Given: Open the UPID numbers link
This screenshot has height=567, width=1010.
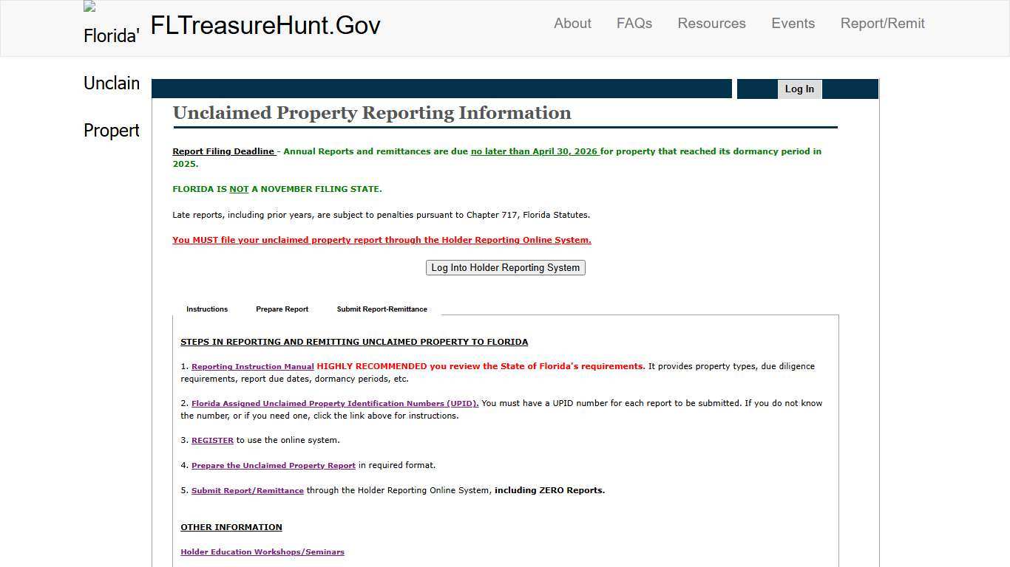Looking at the screenshot, I should pyautogui.click(x=334, y=403).
